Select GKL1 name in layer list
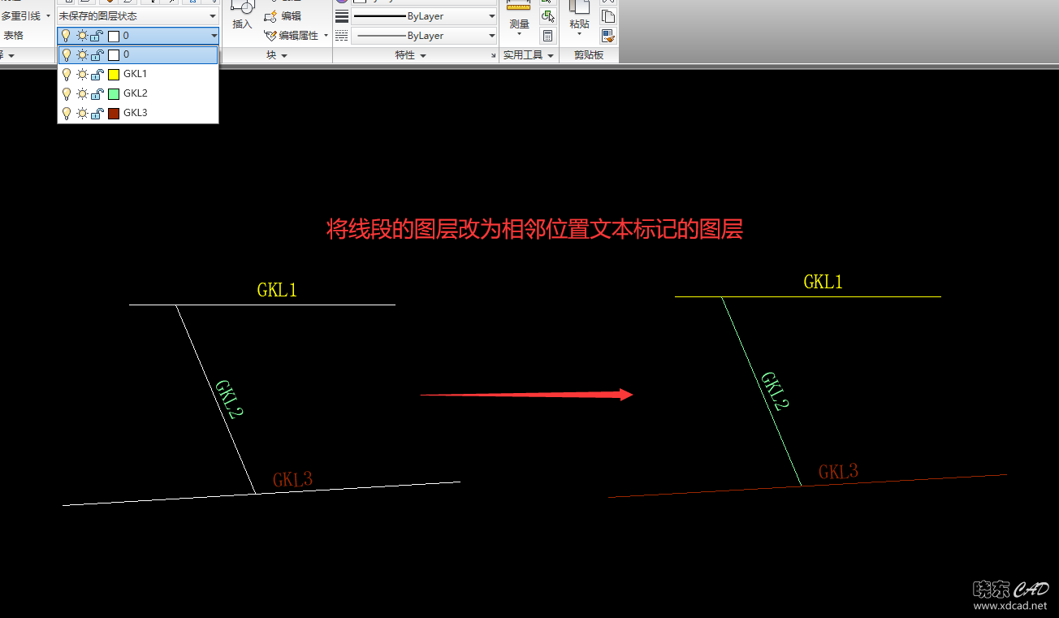 [x=136, y=74]
